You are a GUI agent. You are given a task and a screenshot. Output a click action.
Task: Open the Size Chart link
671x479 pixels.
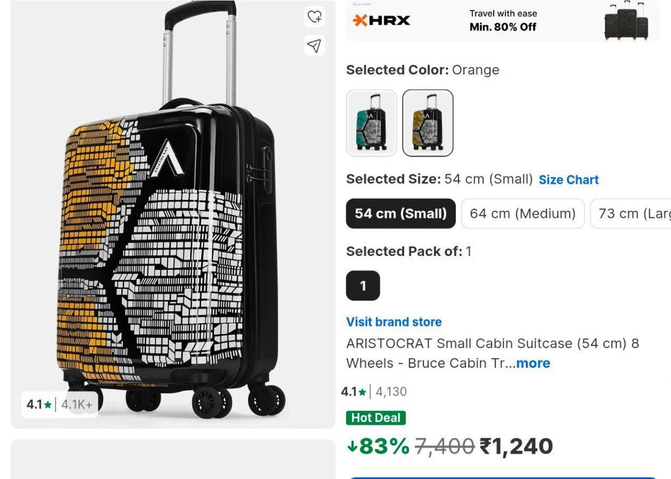click(568, 180)
